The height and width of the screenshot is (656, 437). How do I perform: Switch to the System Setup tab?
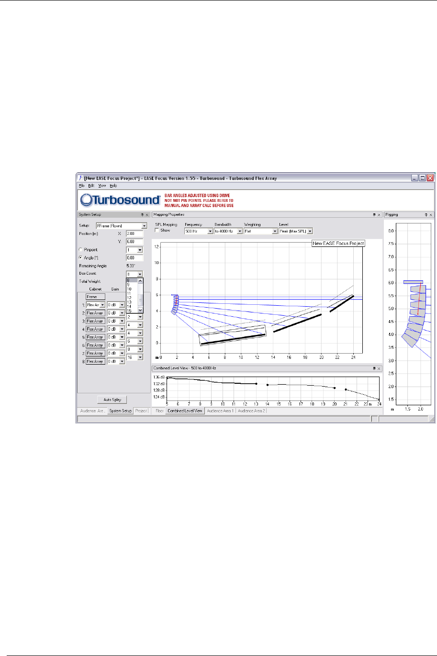120,411
